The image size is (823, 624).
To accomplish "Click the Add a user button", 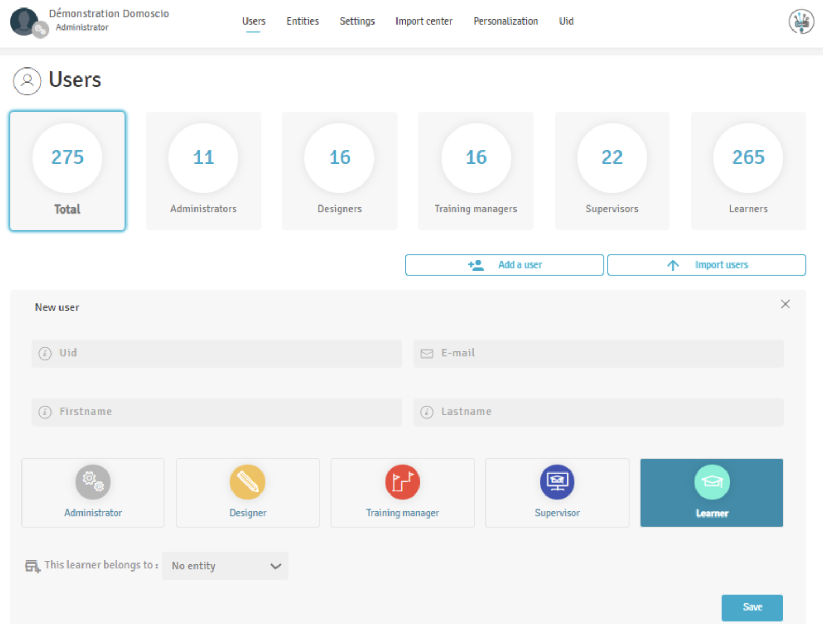I will click(504, 265).
